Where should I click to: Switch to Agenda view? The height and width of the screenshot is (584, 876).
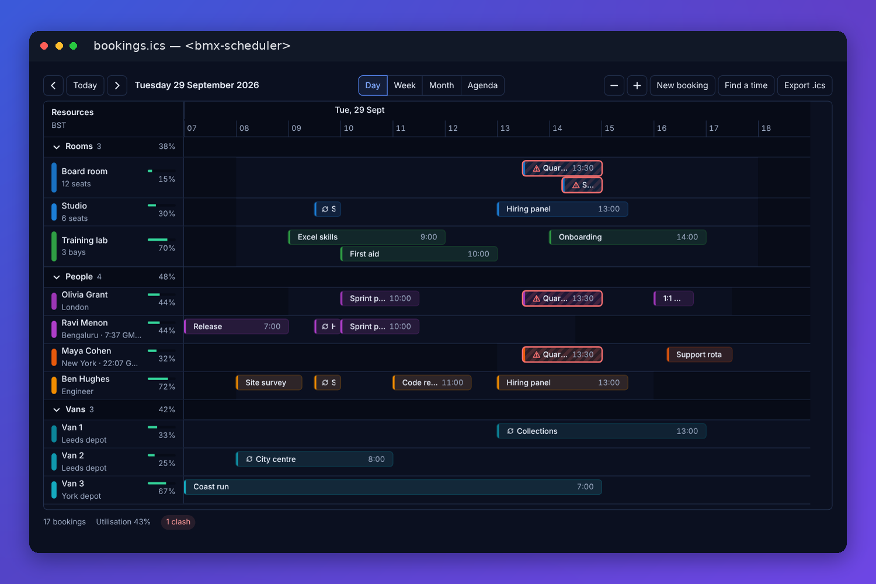[482, 85]
